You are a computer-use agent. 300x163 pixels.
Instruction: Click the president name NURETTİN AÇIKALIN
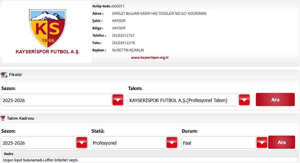(x=128, y=50)
